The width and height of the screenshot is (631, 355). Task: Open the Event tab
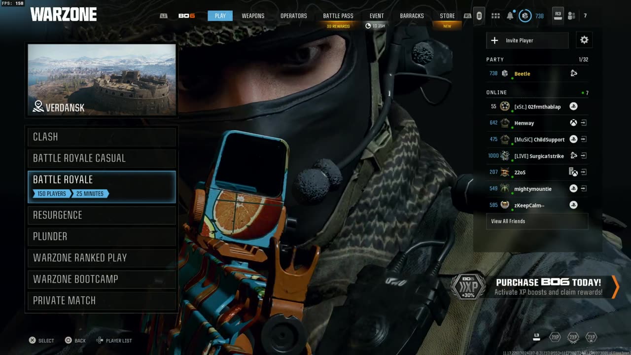(x=377, y=16)
